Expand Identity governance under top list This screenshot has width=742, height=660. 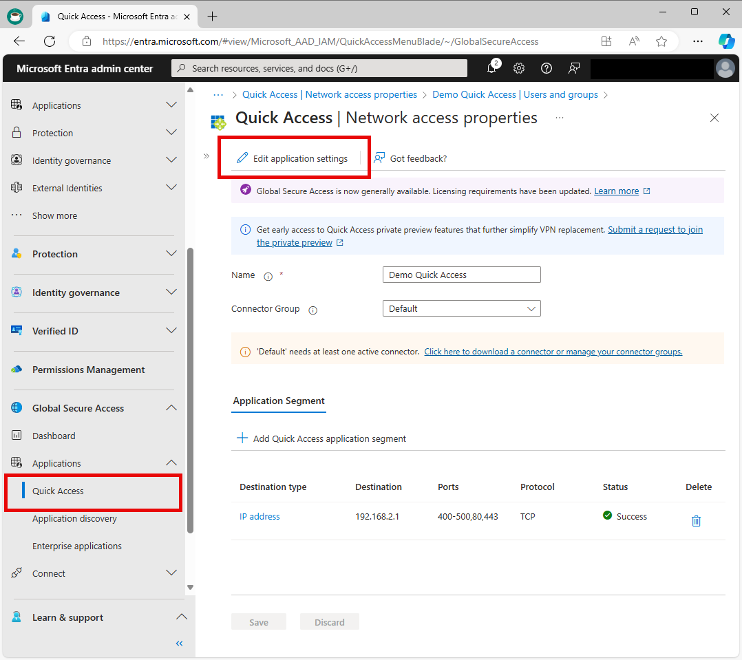click(171, 160)
